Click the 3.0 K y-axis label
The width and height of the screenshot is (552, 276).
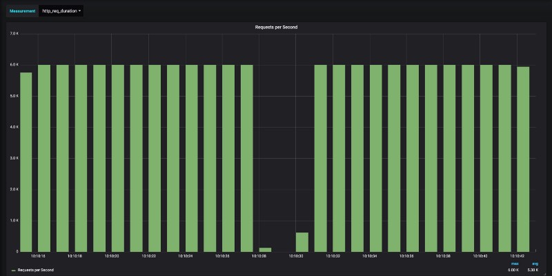point(14,158)
